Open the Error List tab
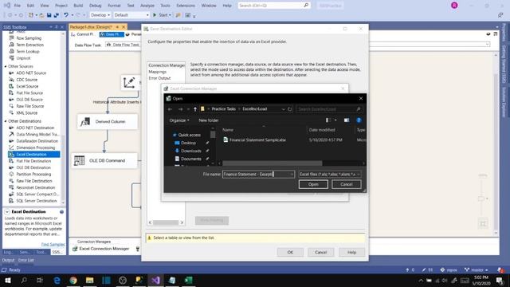The image size is (510, 287). pos(26,261)
